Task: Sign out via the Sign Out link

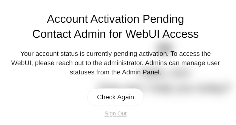Action: (x=116, y=114)
